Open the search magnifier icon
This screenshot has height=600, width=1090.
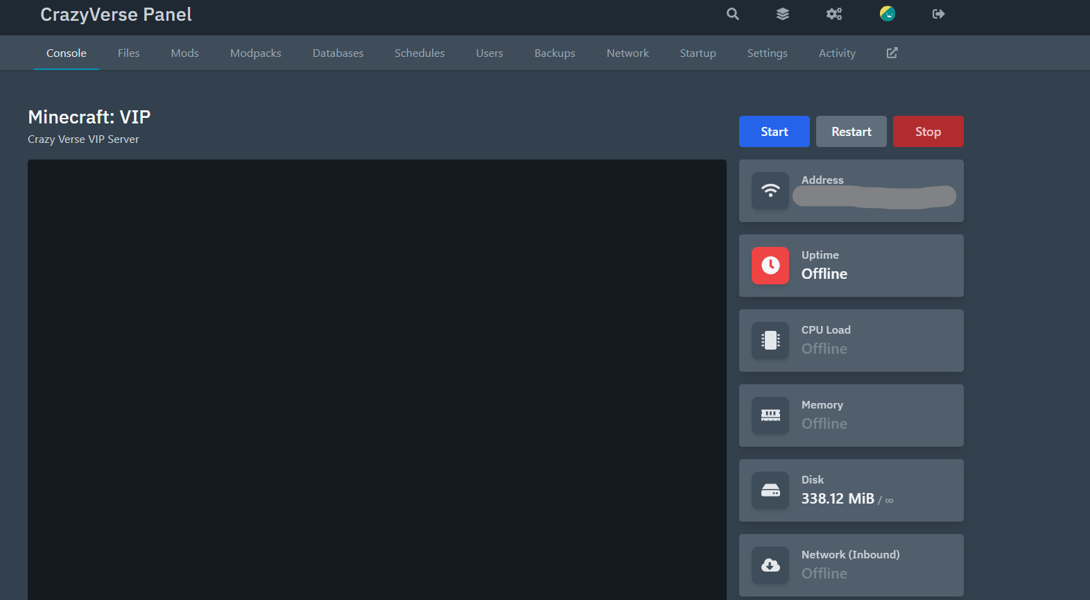732,14
